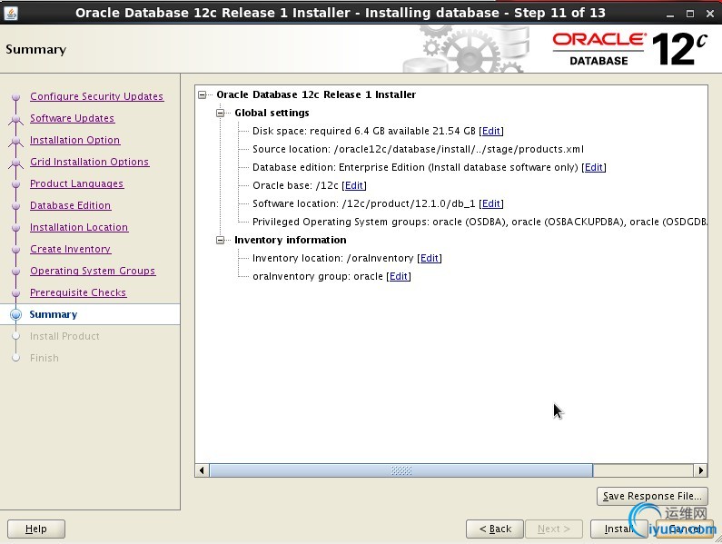722x544 pixels.
Task: Edit the Disk space setting
Action: [x=490, y=131]
